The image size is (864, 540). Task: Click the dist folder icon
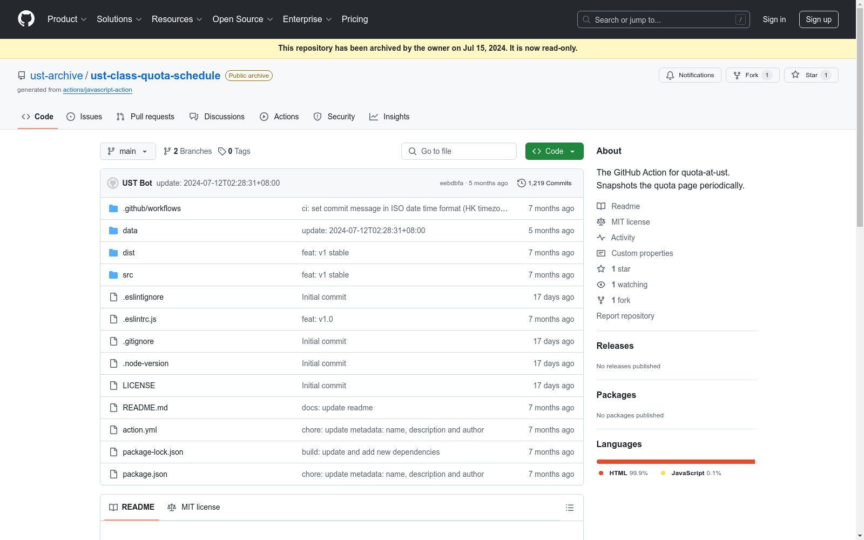pyautogui.click(x=113, y=253)
